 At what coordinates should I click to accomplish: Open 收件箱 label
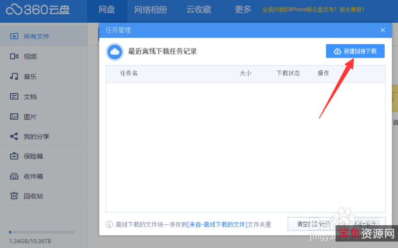[x=33, y=176]
